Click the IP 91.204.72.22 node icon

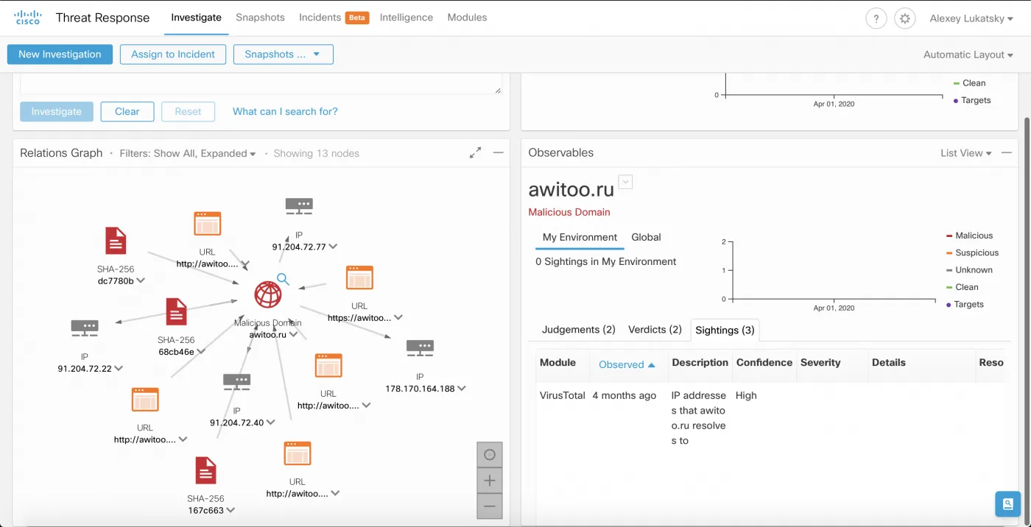pyautogui.click(x=85, y=328)
